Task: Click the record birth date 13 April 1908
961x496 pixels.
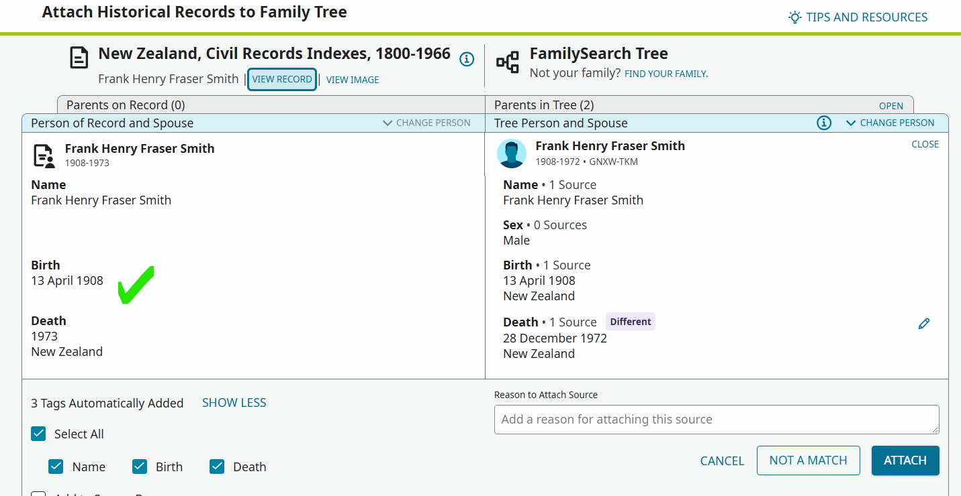Action: point(67,281)
